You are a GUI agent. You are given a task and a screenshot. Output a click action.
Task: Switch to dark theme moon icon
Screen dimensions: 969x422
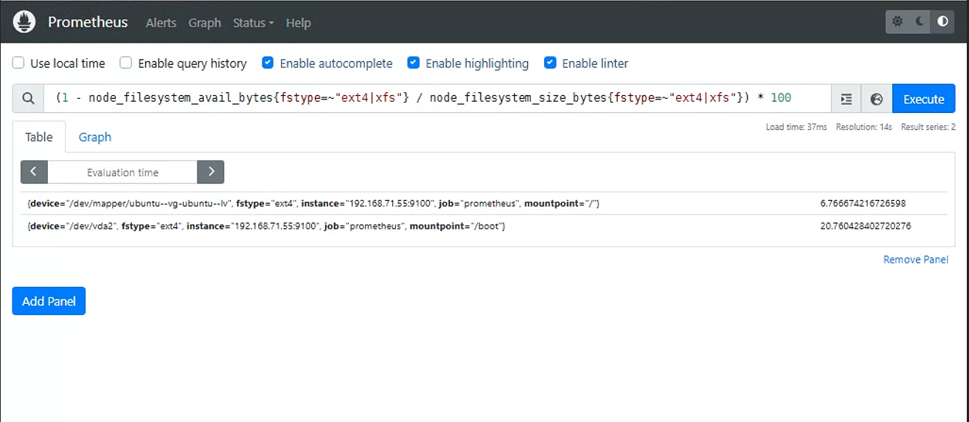[x=920, y=21]
